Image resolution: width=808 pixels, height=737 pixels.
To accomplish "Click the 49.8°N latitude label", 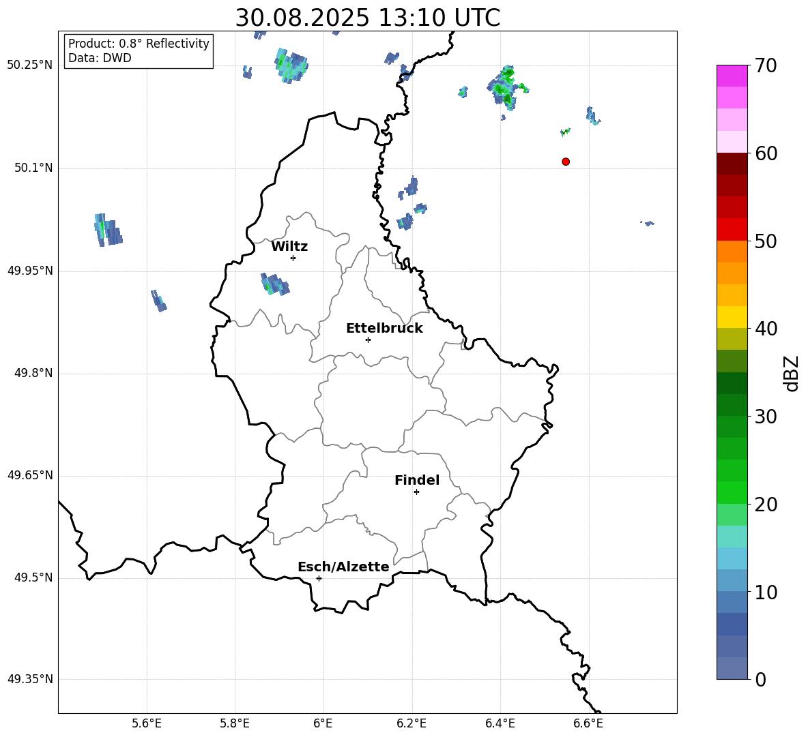I will click(x=33, y=373).
